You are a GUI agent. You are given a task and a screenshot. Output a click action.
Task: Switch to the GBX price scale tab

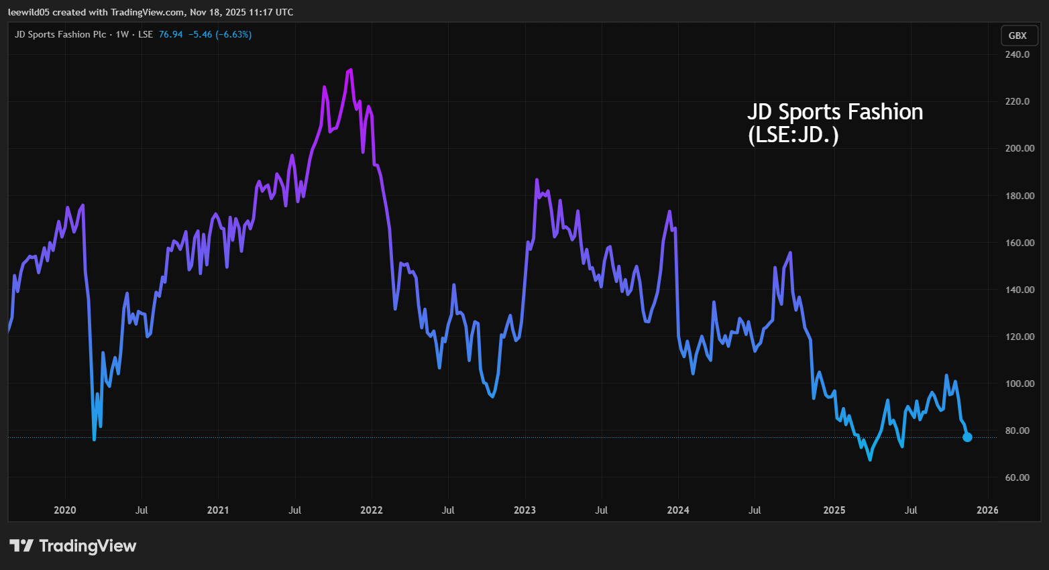tap(1018, 36)
